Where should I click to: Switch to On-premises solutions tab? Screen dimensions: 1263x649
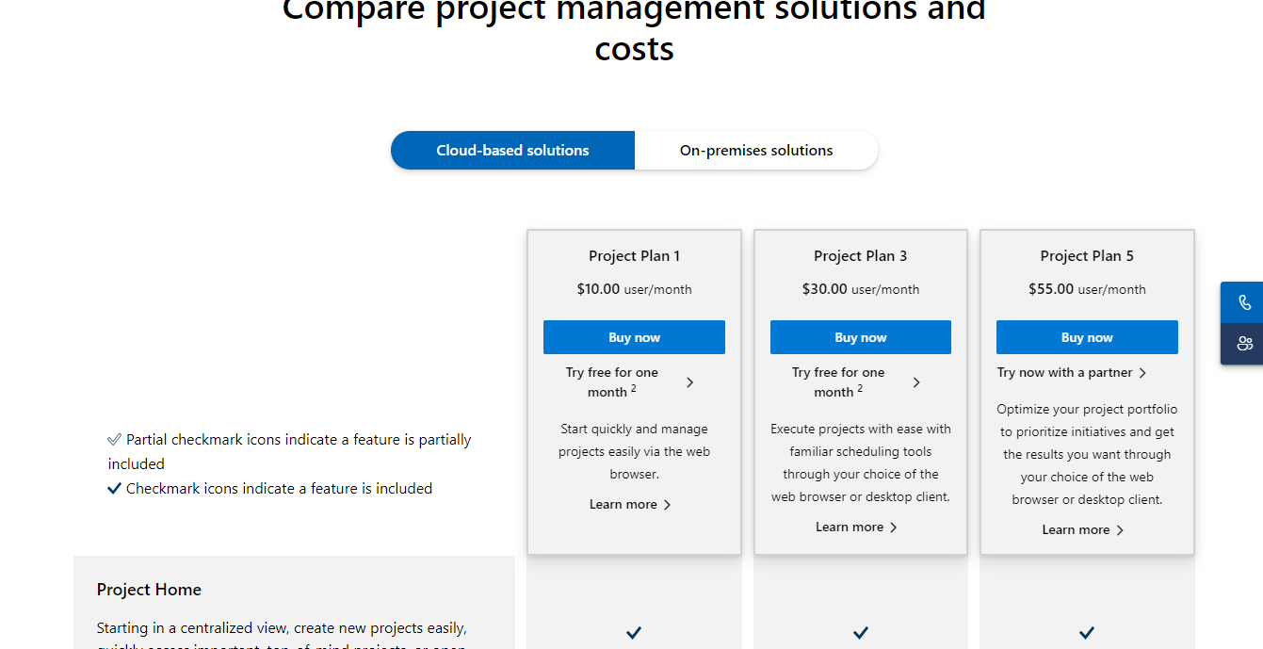click(x=756, y=151)
